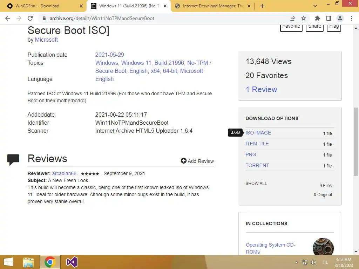Click the Favorite button
The width and height of the screenshot is (359, 269).
(291, 27)
